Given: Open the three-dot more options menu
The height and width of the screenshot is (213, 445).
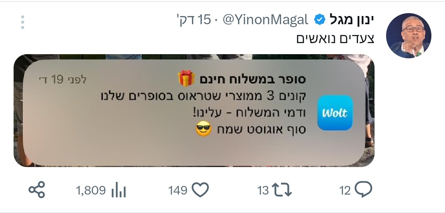Looking at the screenshot, I should click(x=22, y=22).
